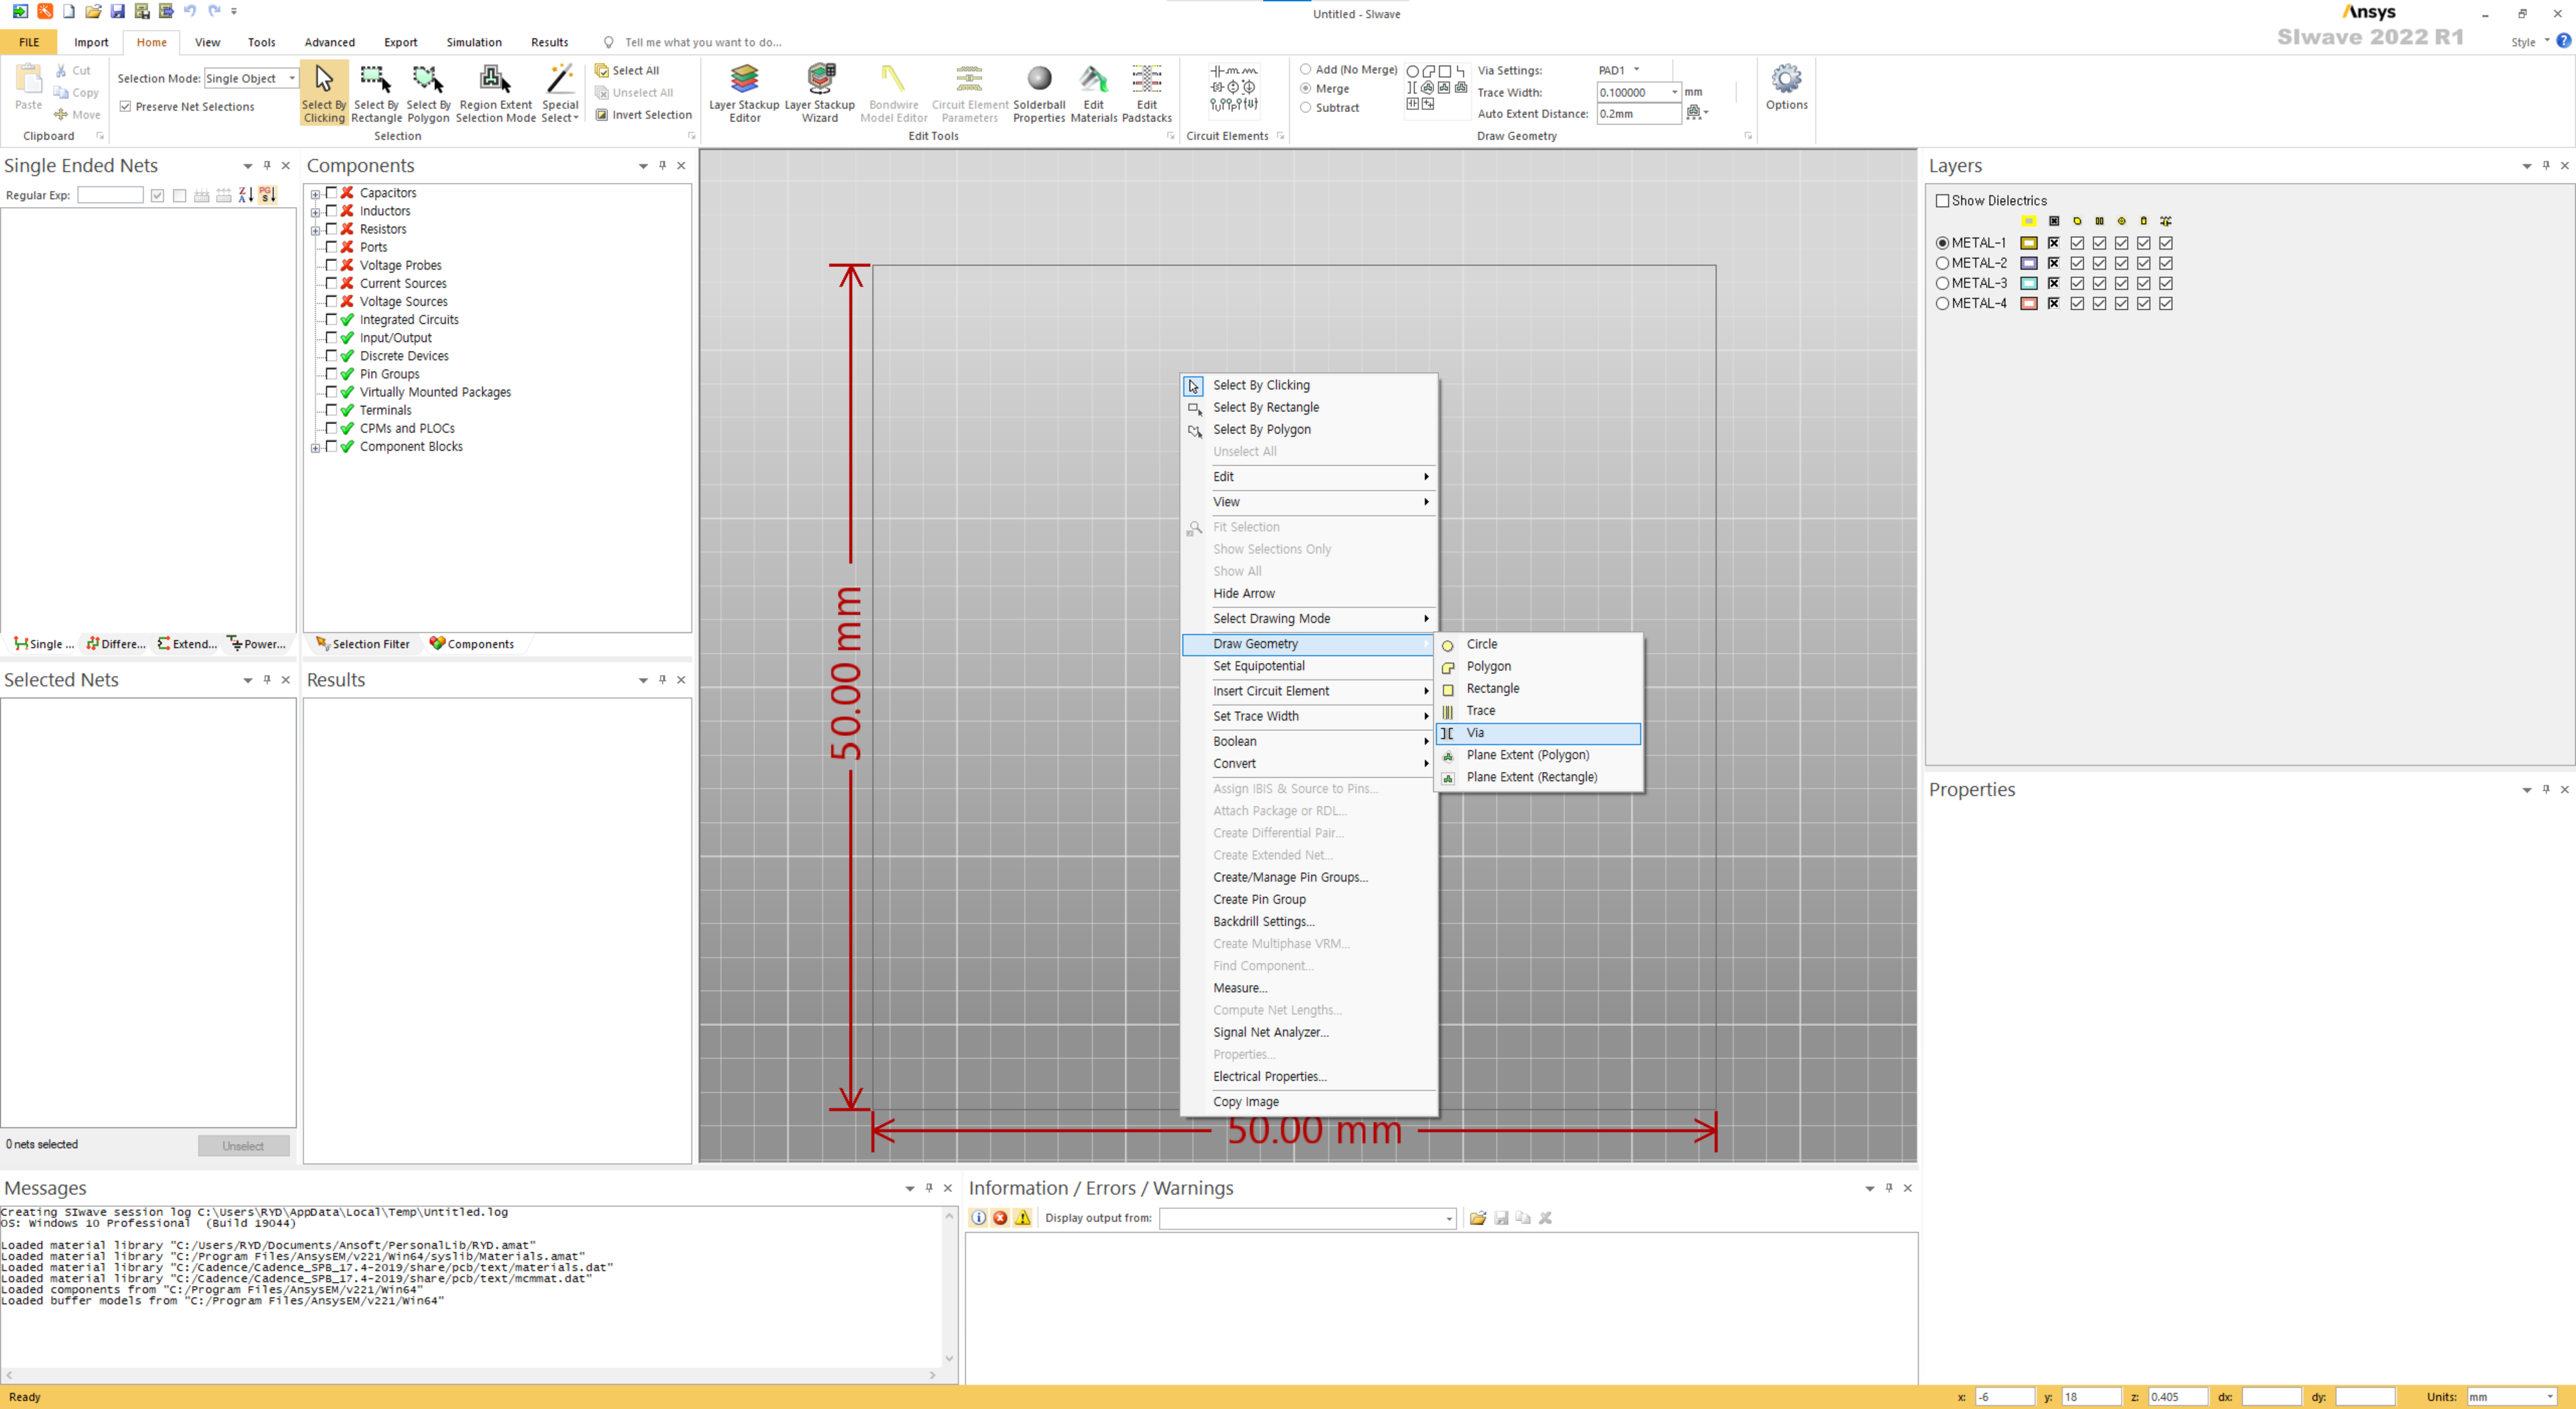
Task: Open the Help question mark icon
Action: (2563, 41)
